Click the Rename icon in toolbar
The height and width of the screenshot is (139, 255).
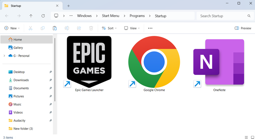click(67, 28)
